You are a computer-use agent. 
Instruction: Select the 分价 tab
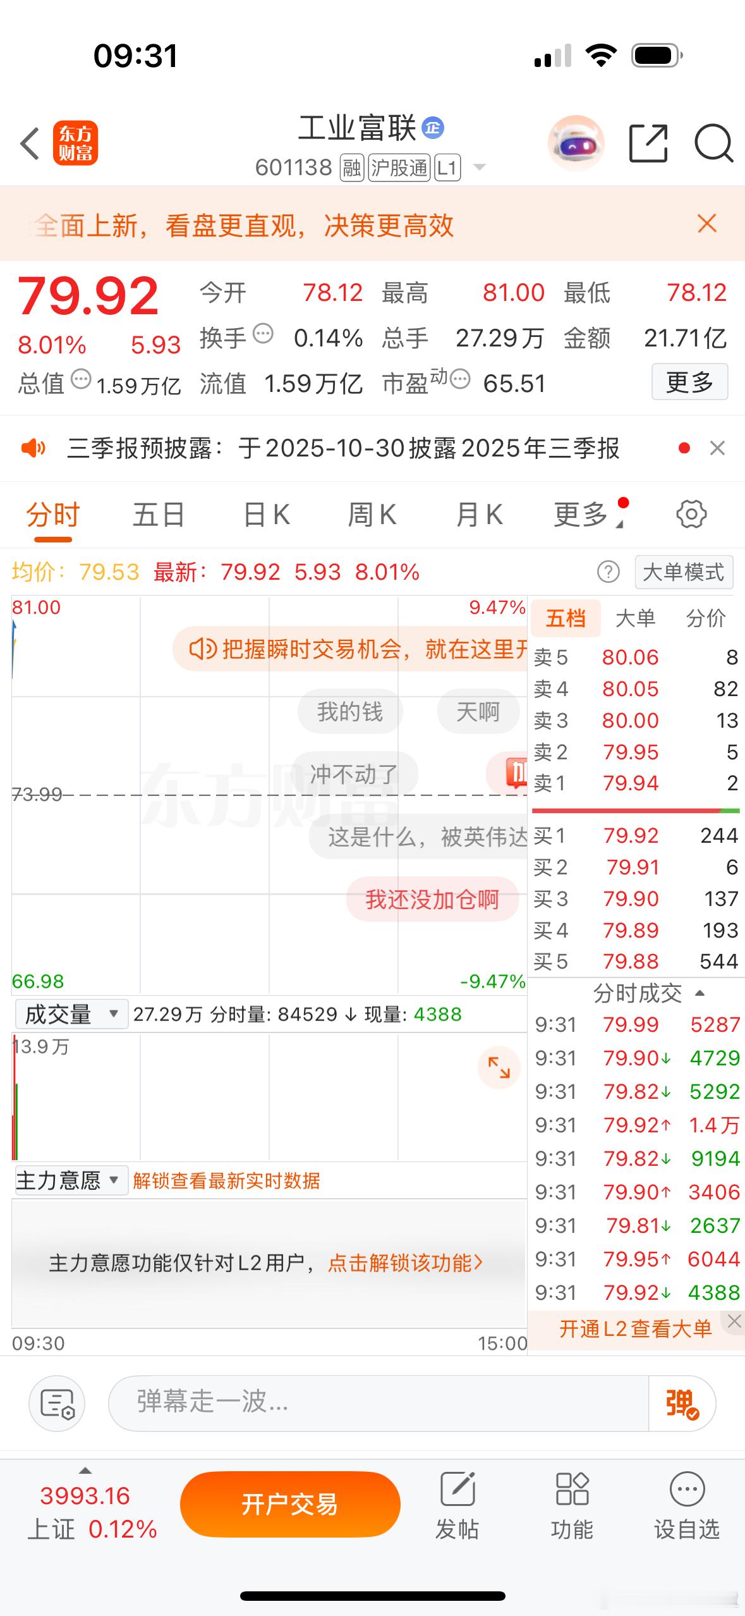click(706, 618)
